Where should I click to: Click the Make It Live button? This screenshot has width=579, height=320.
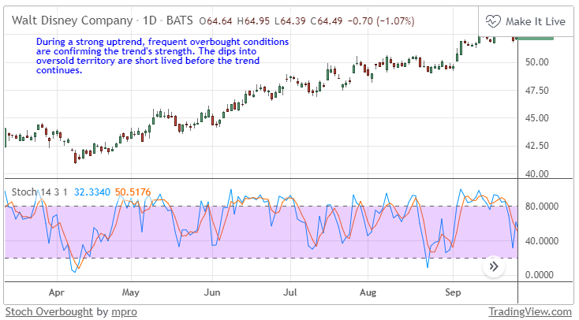point(526,21)
